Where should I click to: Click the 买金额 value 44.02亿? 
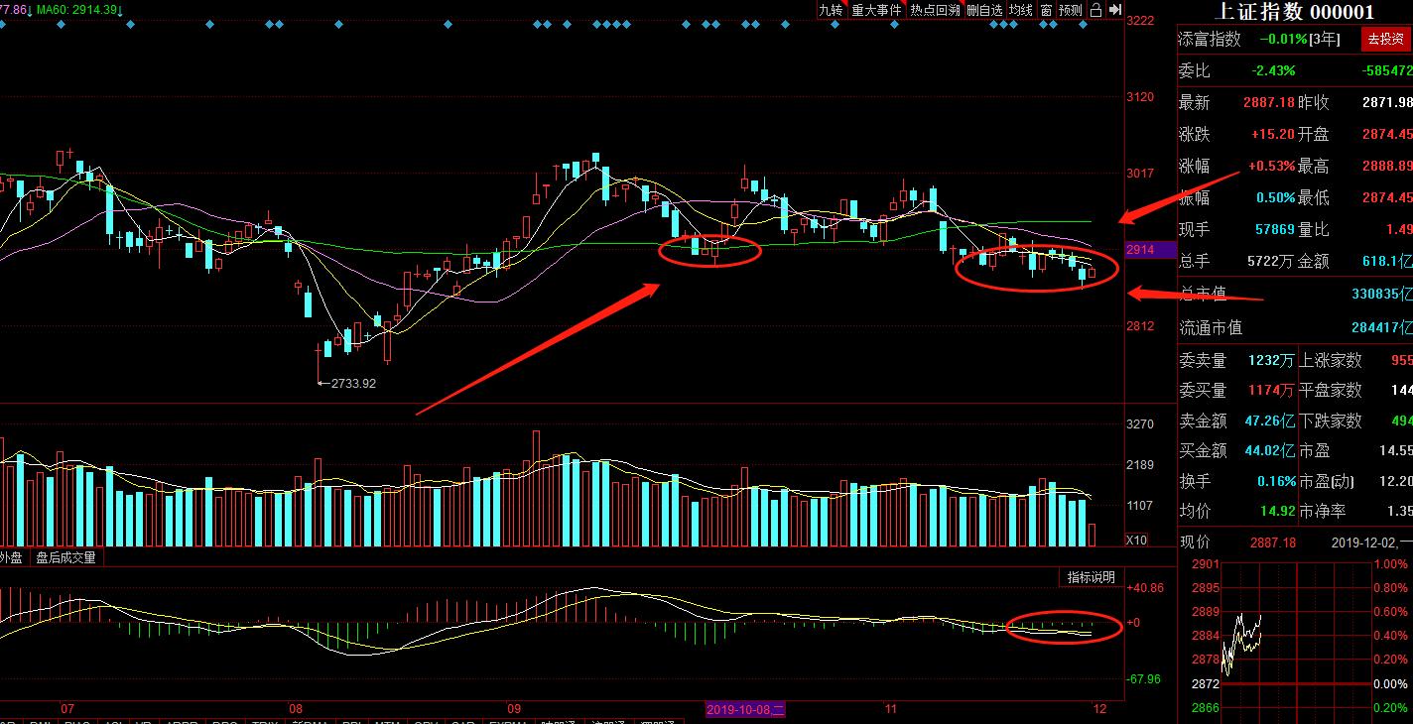1270,451
